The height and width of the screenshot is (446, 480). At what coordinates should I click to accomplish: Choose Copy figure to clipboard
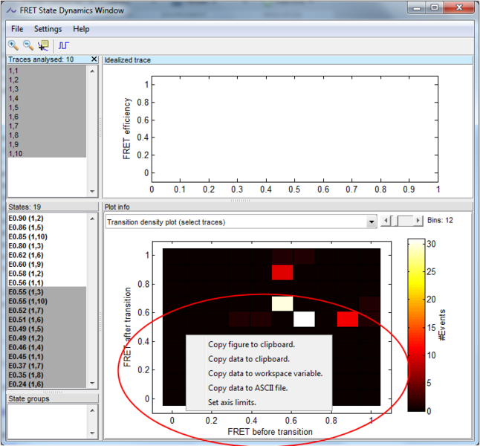251,344
